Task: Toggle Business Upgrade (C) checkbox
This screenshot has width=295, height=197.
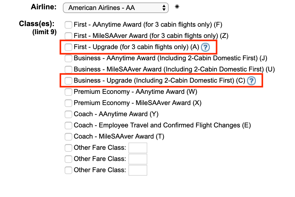Action: click(68, 81)
